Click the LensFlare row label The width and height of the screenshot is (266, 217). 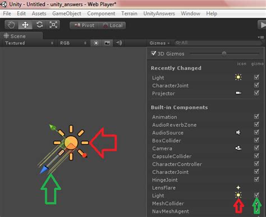coord(164,188)
